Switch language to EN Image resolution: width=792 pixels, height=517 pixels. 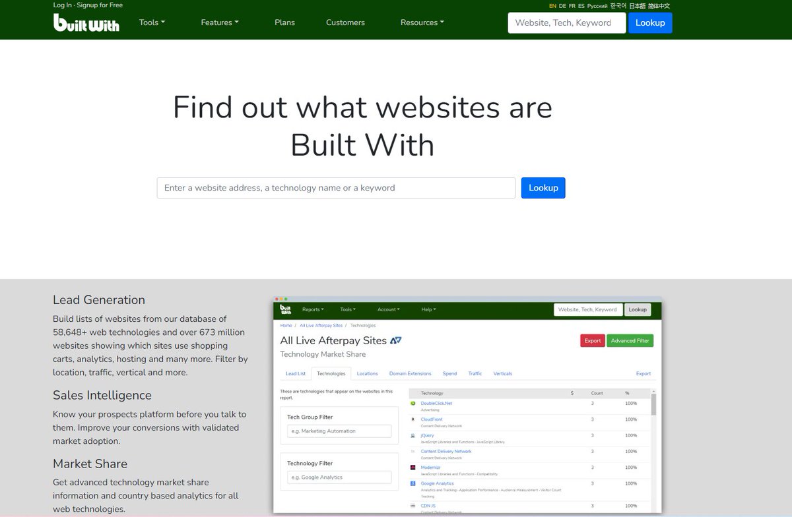pyautogui.click(x=552, y=6)
